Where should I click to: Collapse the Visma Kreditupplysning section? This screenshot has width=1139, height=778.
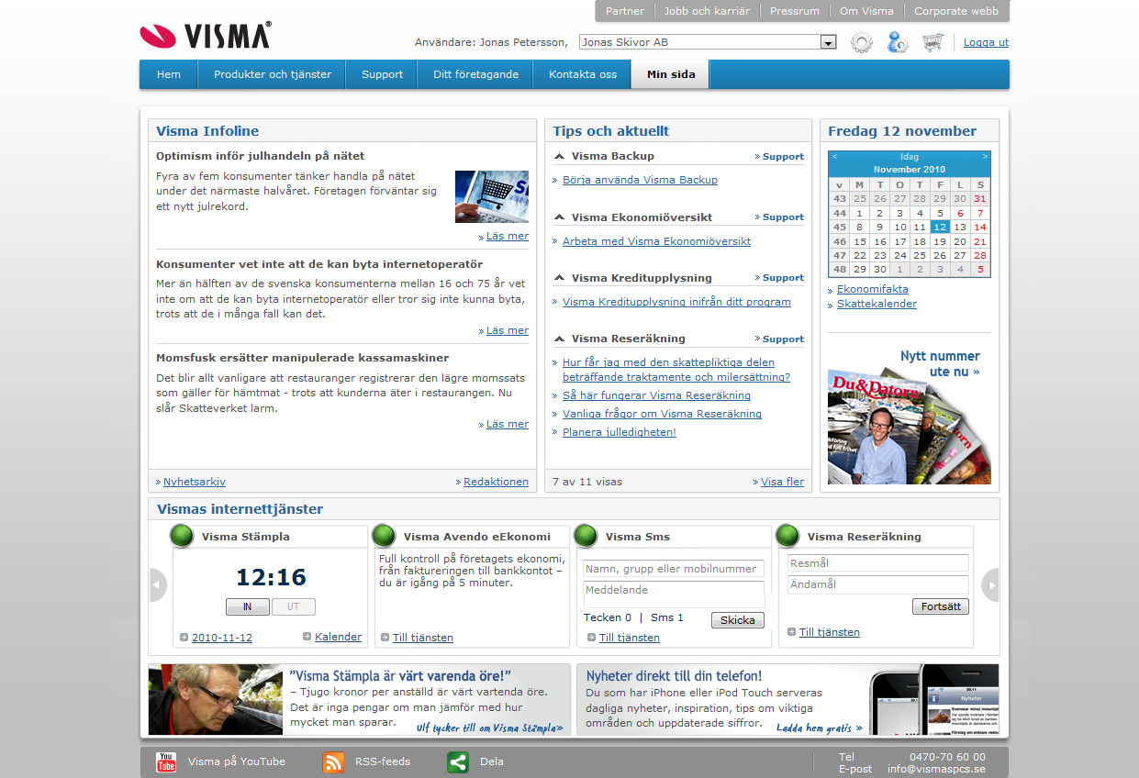pyautogui.click(x=559, y=278)
